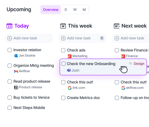Click the Today calendar icon showing 10
This screenshot has height=127, width=149.
9,26
